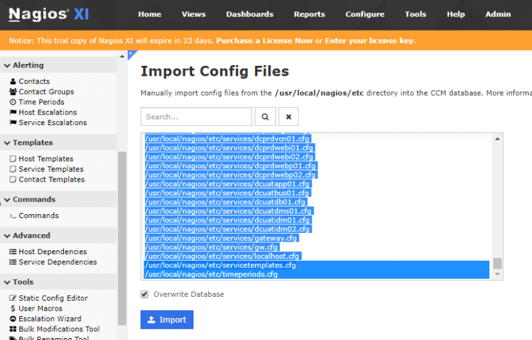Collapse the Commands section header

pos(59,199)
